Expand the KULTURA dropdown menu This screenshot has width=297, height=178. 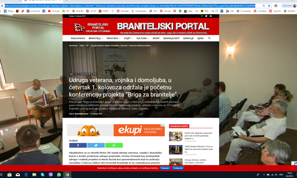tap(143, 38)
